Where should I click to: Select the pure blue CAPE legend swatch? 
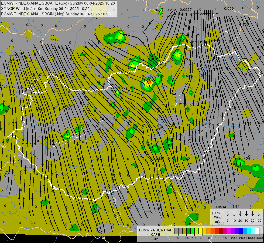click(x=241, y=231)
